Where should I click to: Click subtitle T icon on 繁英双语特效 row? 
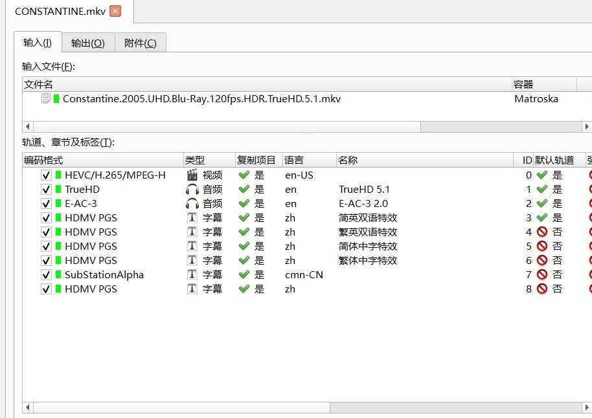pyautogui.click(x=192, y=232)
